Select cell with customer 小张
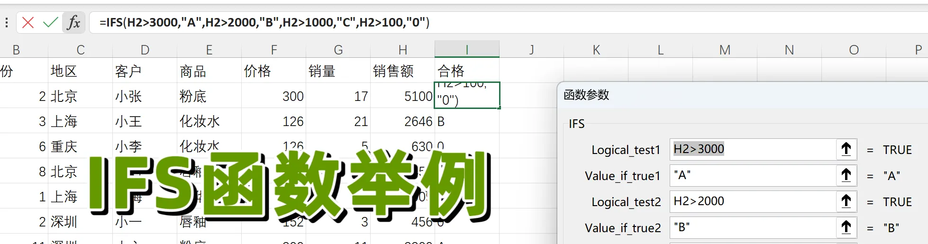 click(x=145, y=96)
